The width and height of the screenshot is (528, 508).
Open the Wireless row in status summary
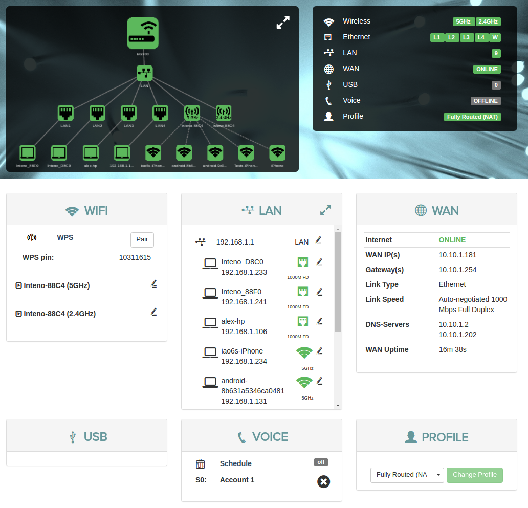[x=357, y=21]
